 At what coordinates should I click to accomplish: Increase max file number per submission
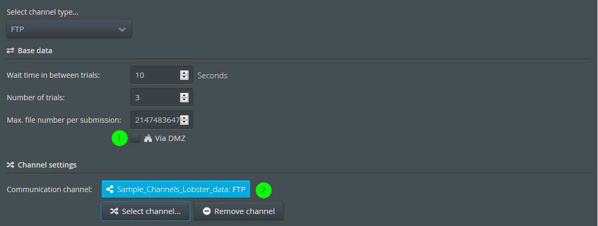[x=184, y=118]
